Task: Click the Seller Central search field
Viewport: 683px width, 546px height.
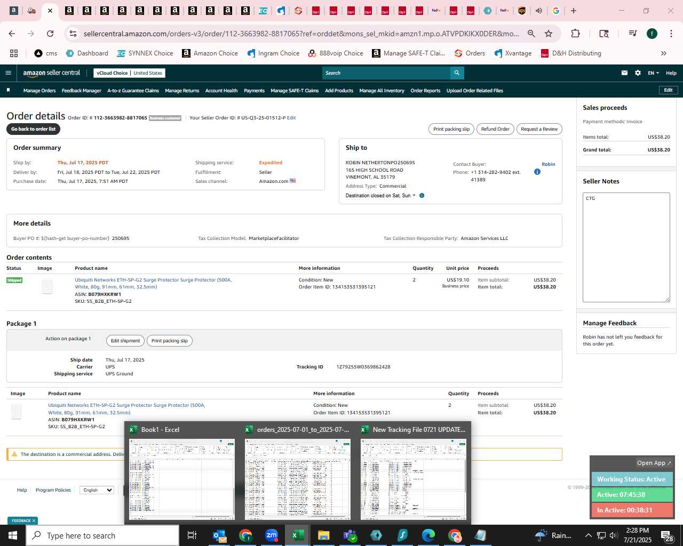Action: pos(386,73)
